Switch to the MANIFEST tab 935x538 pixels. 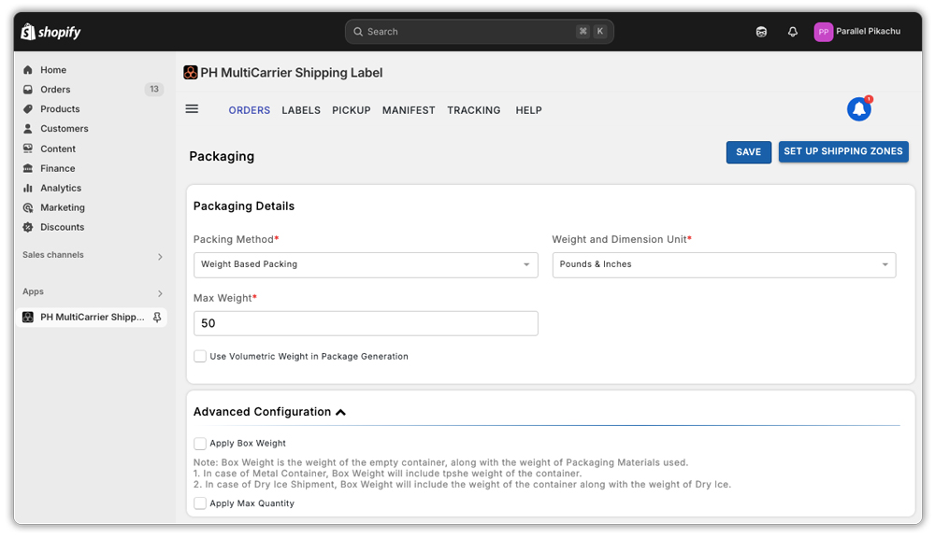pyautogui.click(x=409, y=110)
